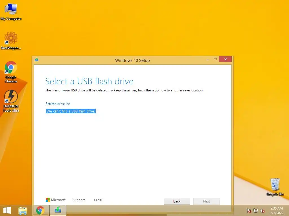Click the Back button
289x216 pixels.
(x=177, y=201)
